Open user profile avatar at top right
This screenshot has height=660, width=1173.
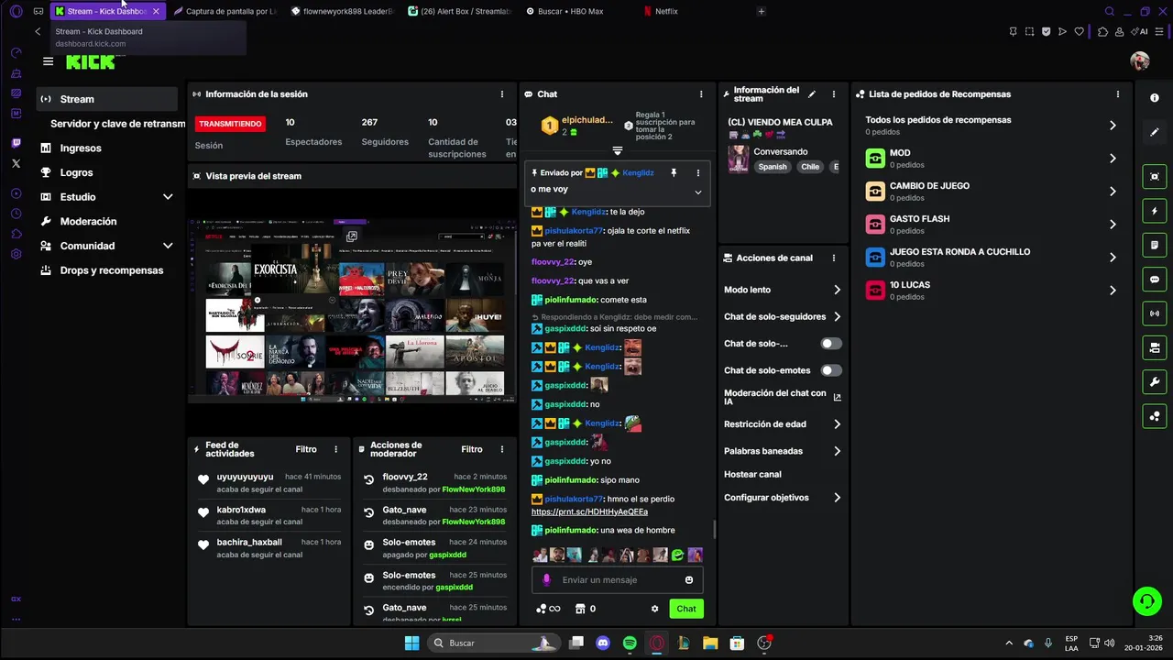pyautogui.click(x=1140, y=61)
